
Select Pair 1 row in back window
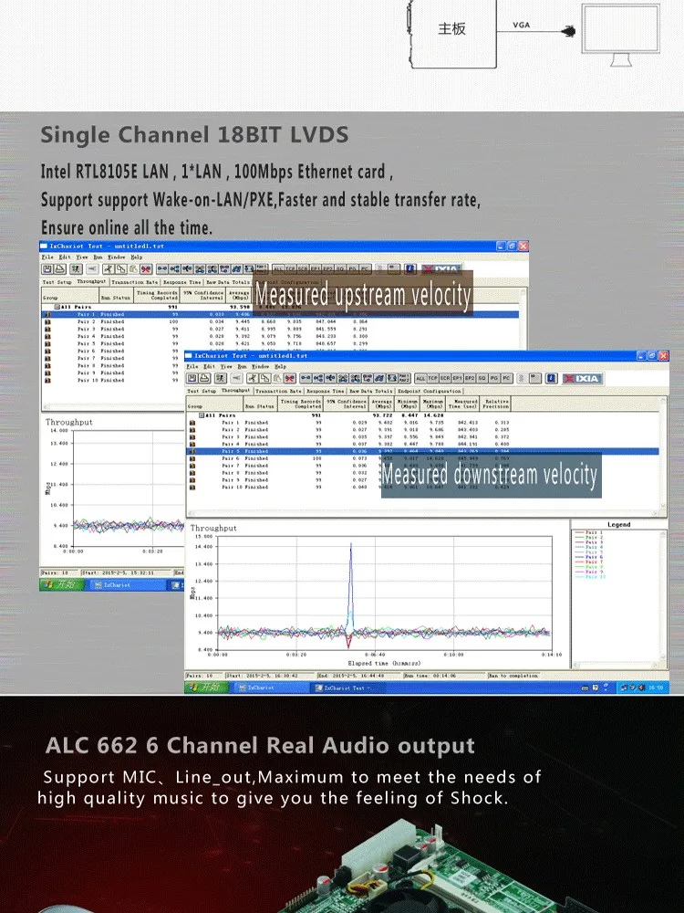click(280, 314)
